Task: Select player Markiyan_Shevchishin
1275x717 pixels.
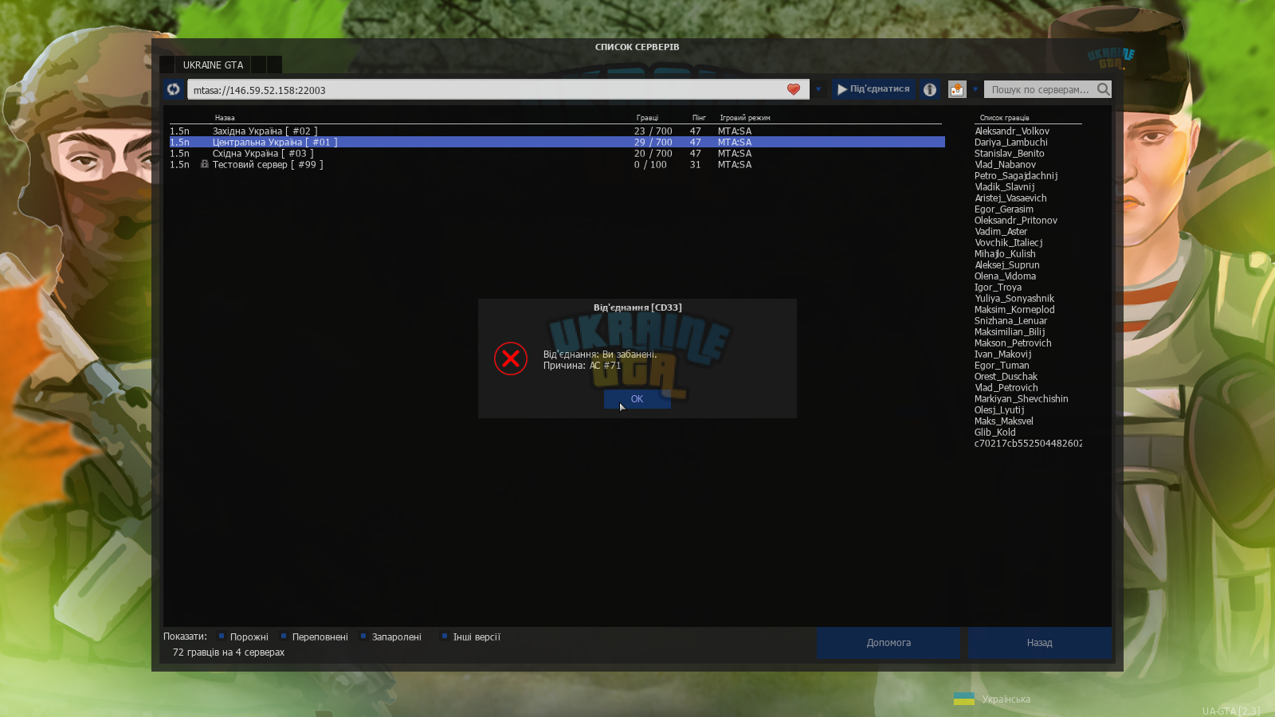Action: pyautogui.click(x=1022, y=399)
